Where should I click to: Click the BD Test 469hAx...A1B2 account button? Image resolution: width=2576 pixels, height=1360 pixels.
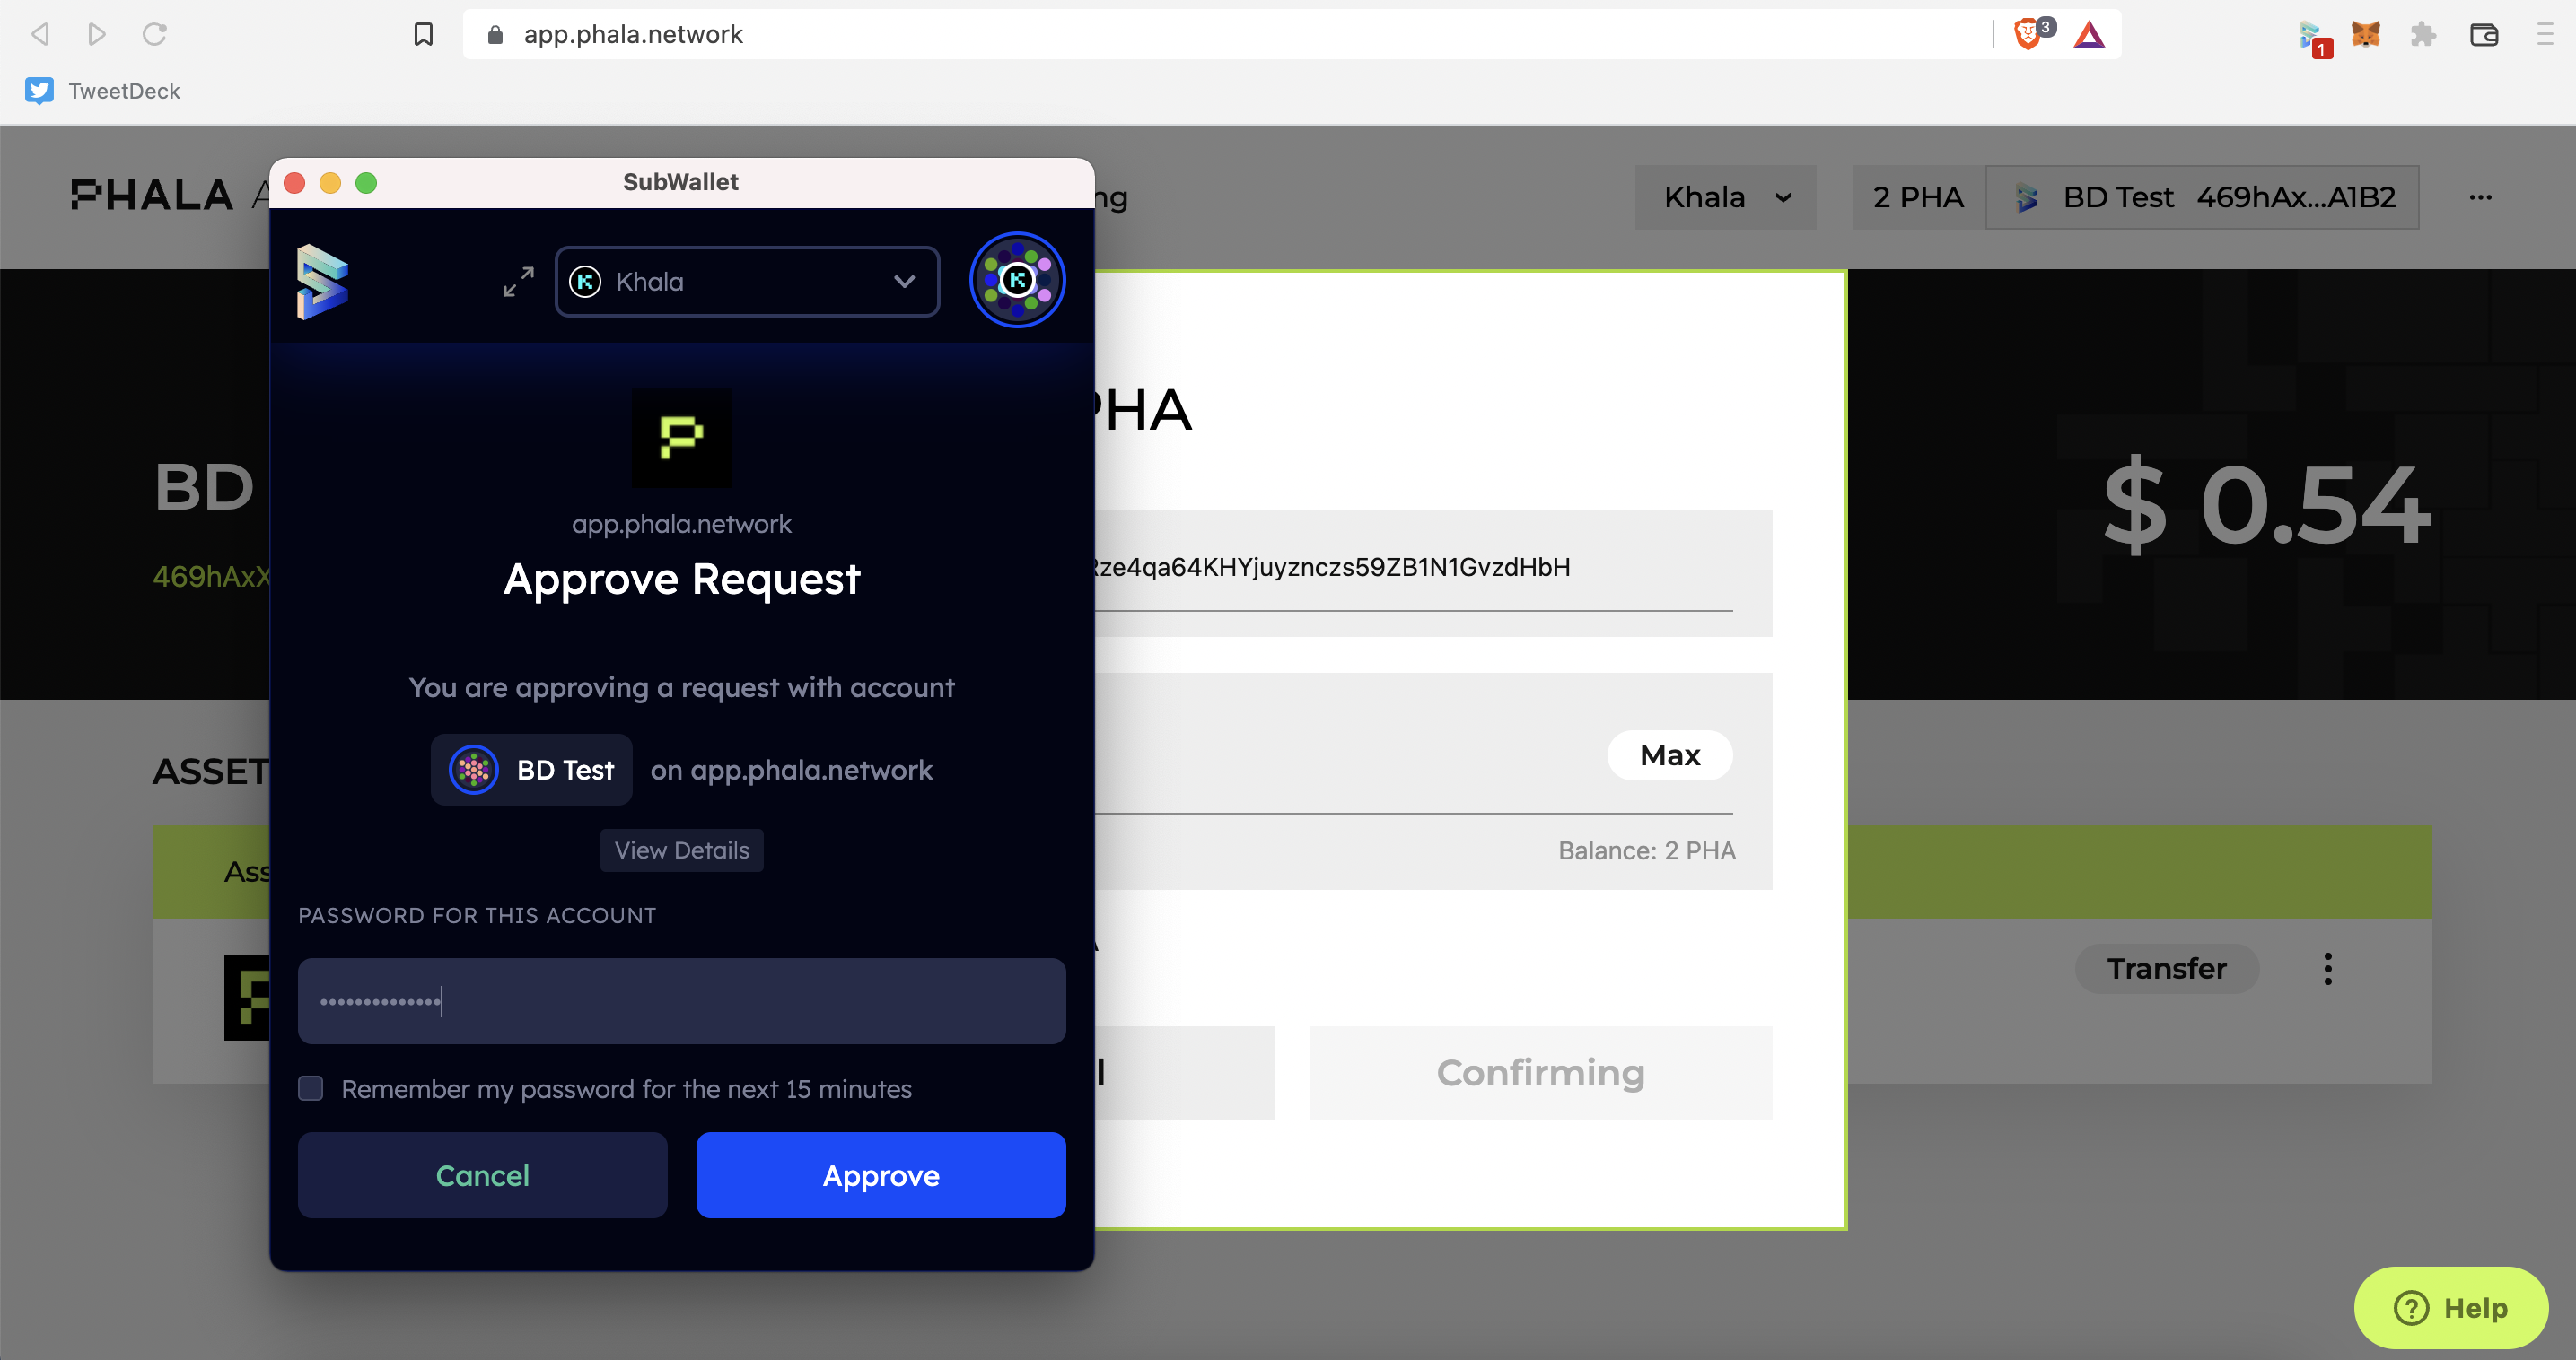2202,196
